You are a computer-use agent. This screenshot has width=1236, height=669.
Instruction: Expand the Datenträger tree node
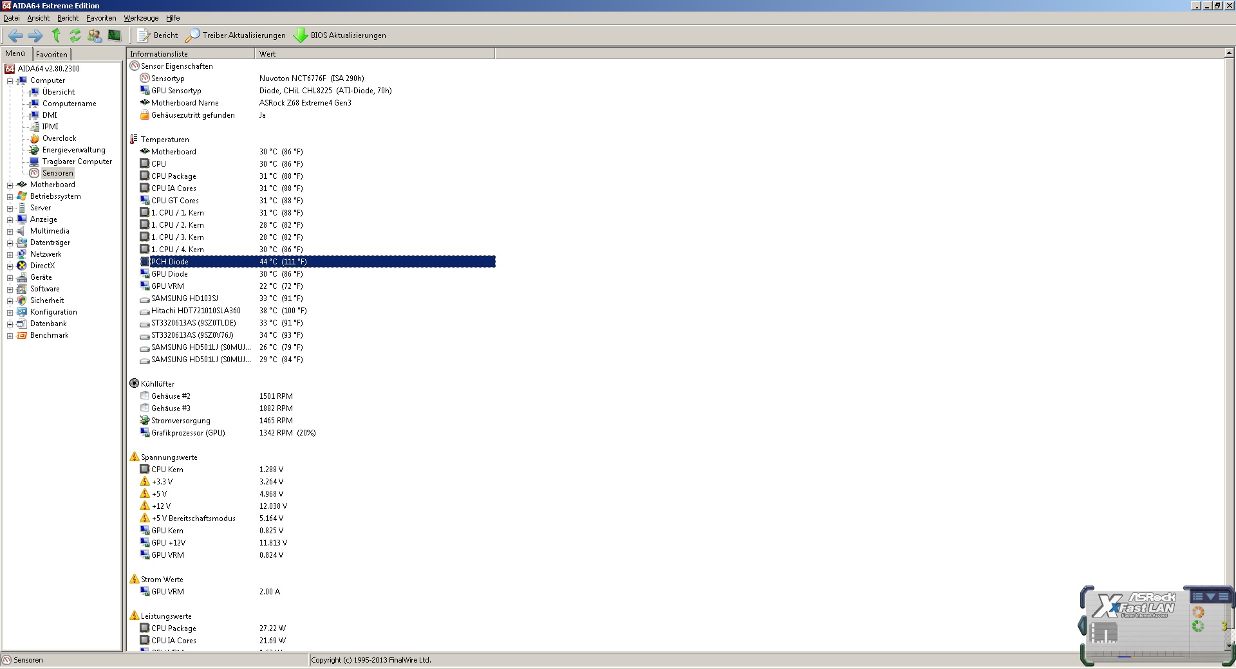point(10,243)
